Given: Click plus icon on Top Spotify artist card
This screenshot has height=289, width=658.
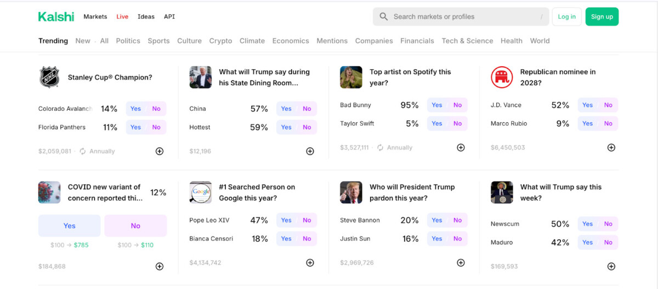Looking at the screenshot, I should 461,148.
